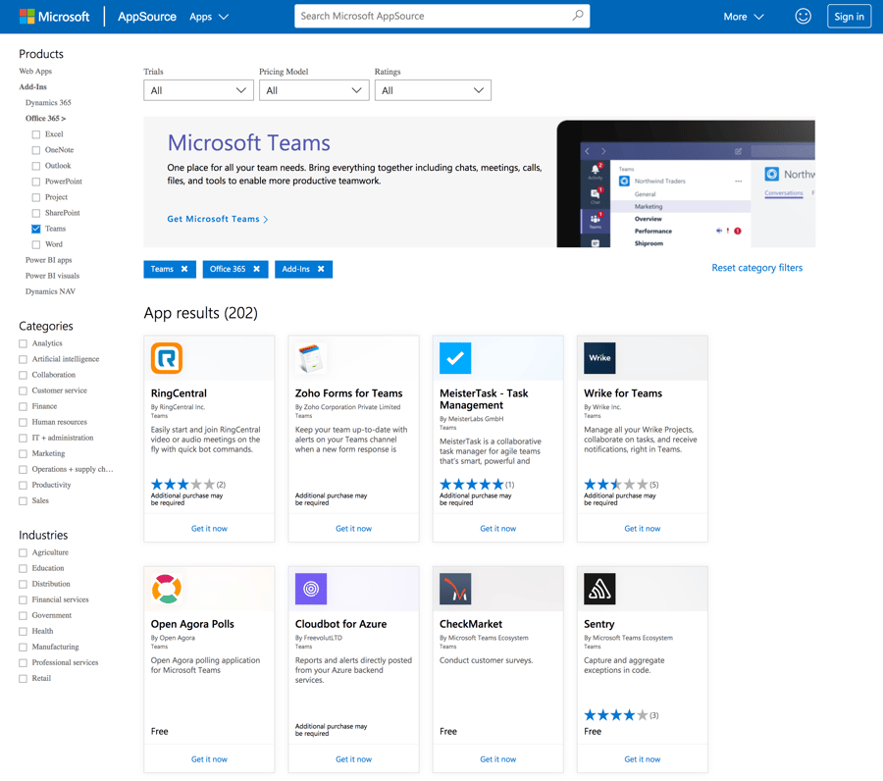Image resolution: width=883 pixels, height=781 pixels.
Task: Select the Cloudbot for Azure spiral icon
Action: coord(310,589)
